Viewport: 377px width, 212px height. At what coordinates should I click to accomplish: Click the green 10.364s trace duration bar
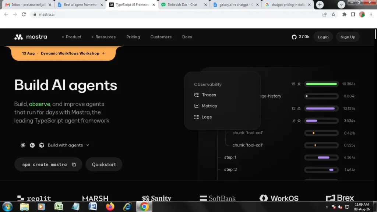coord(321,84)
